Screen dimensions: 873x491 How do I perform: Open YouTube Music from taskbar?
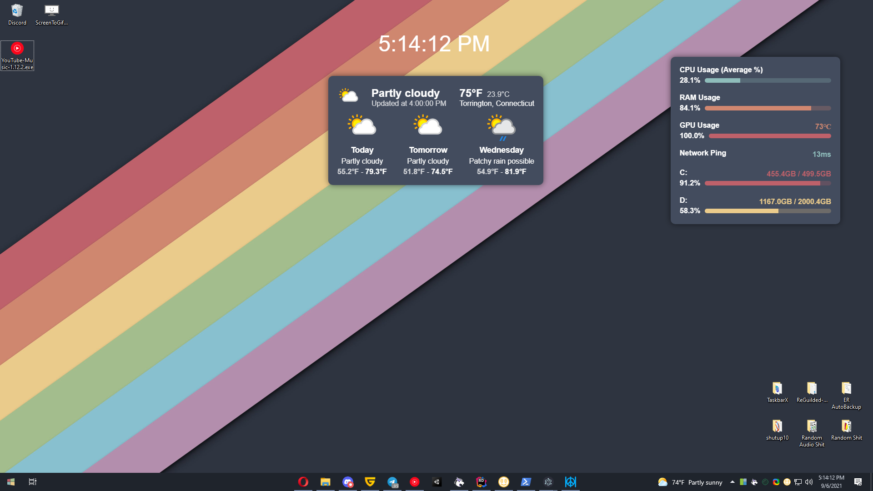[415, 482]
